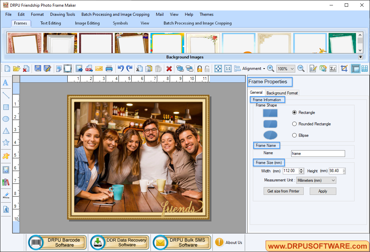Switch to the Background Format tab
370x252 pixels.
[282, 93]
